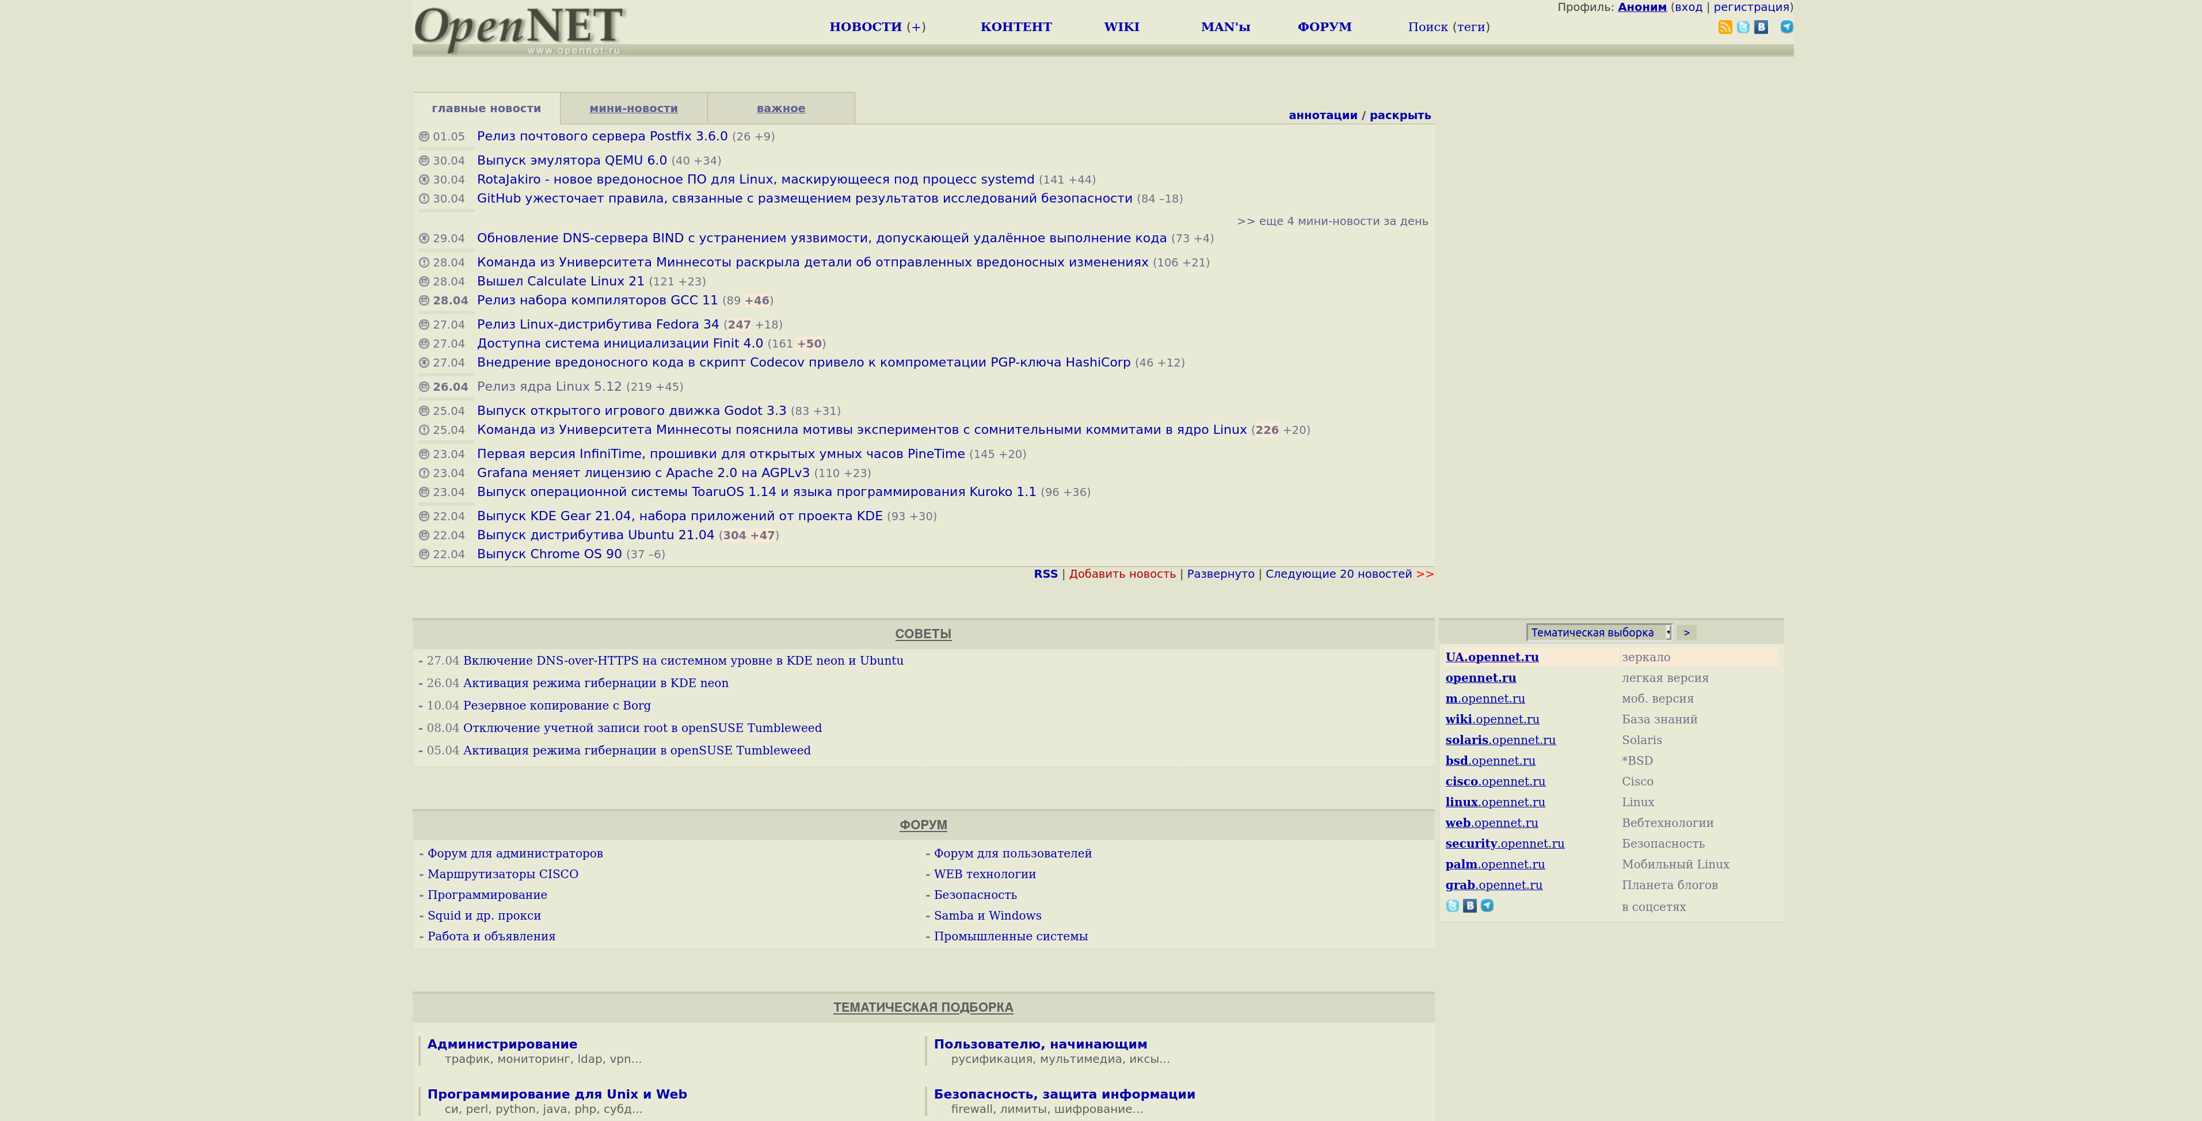The height and width of the screenshot is (1121, 2202).
Task: Click the icon before the Fedora 34 news
Action: (424, 325)
